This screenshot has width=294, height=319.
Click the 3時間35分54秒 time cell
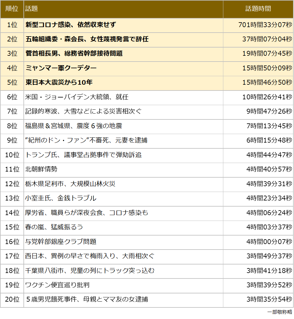pos(269,300)
